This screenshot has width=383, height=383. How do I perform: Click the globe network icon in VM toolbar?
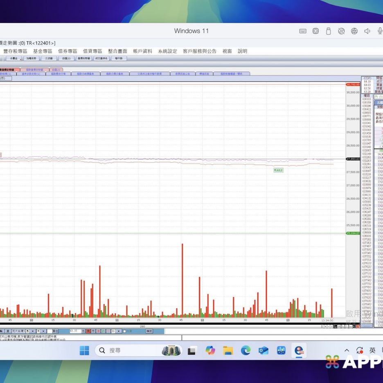[354, 31]
